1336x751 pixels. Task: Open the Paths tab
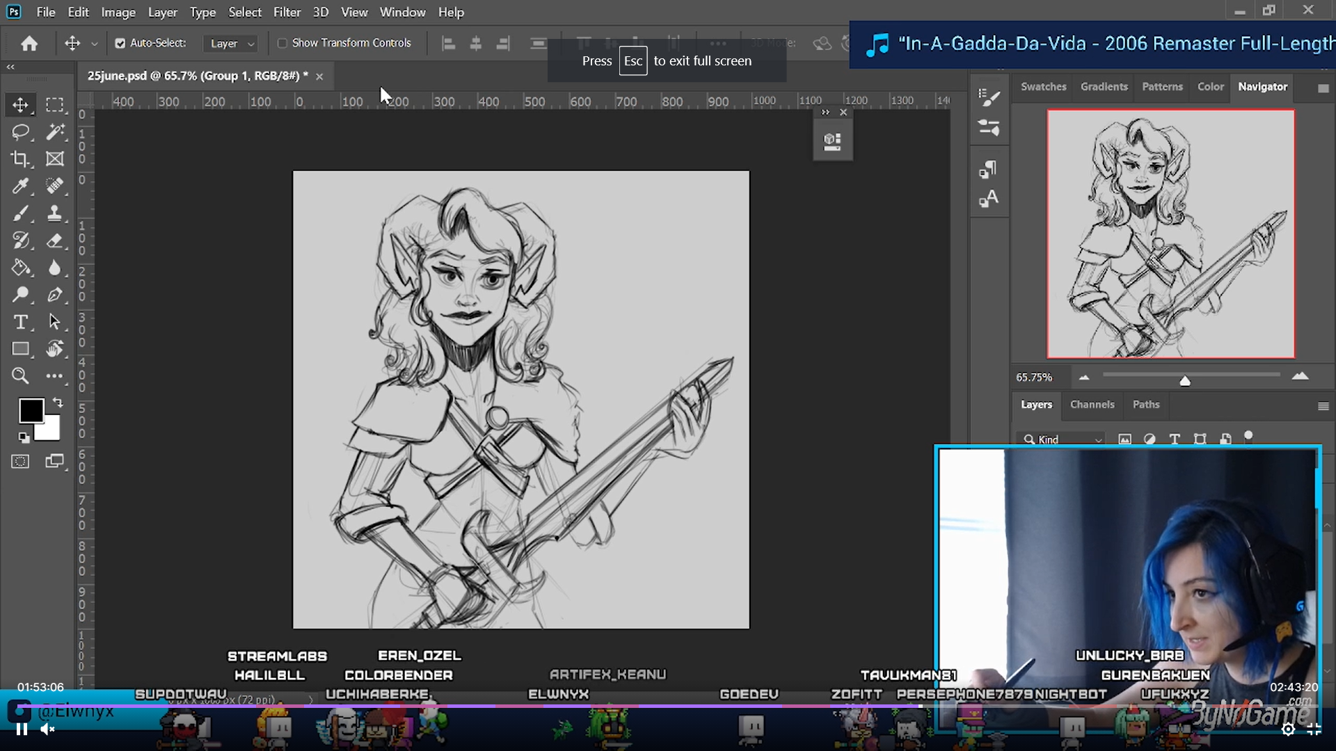(1145, 404)
